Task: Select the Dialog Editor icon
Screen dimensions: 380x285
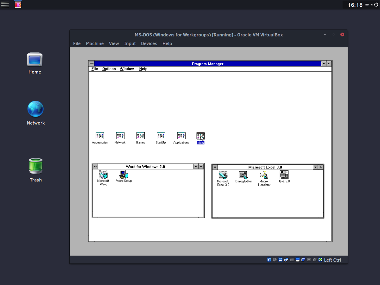Action: (244, 177)
